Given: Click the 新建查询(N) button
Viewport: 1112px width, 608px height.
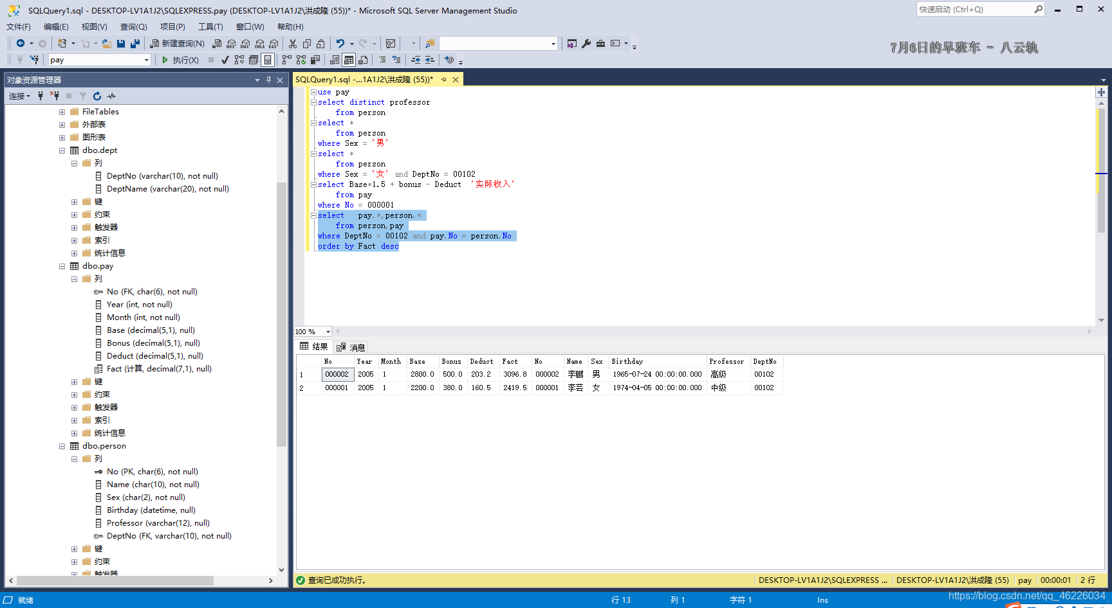Looking at the screenshot, I should (x=178, y=43).
